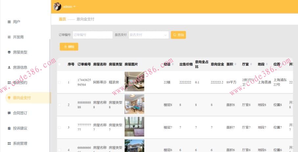The image size is (298, 152).
Task: Check the row 3 checkbox
Action: 59,127
